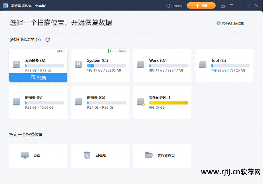Click the download icon in the title bar

tap(222, 6)
